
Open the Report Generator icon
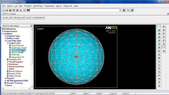[x=21, y=10]
